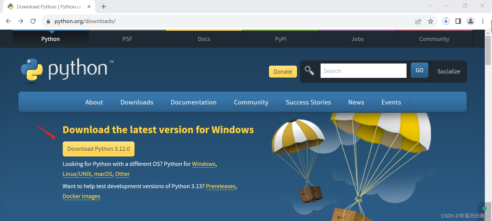
Task: Select the PyPI top navigation tab
Action: coord(281,39)
